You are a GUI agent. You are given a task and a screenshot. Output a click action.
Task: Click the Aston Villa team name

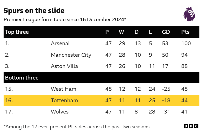coord(64,66)
